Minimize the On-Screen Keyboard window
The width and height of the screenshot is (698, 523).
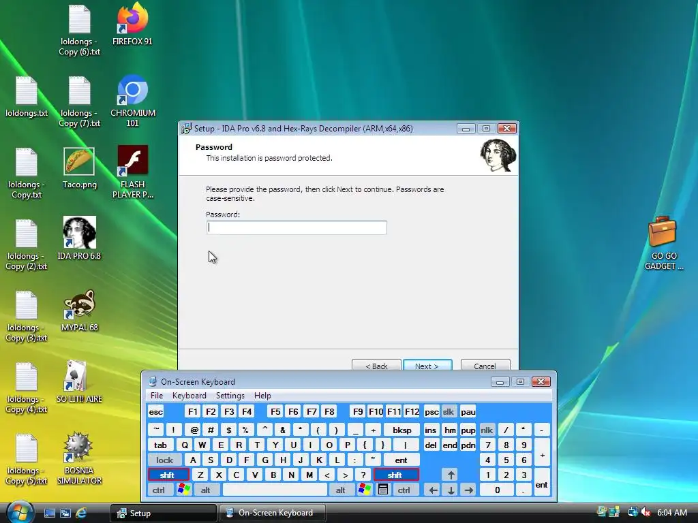pos(500,381)
